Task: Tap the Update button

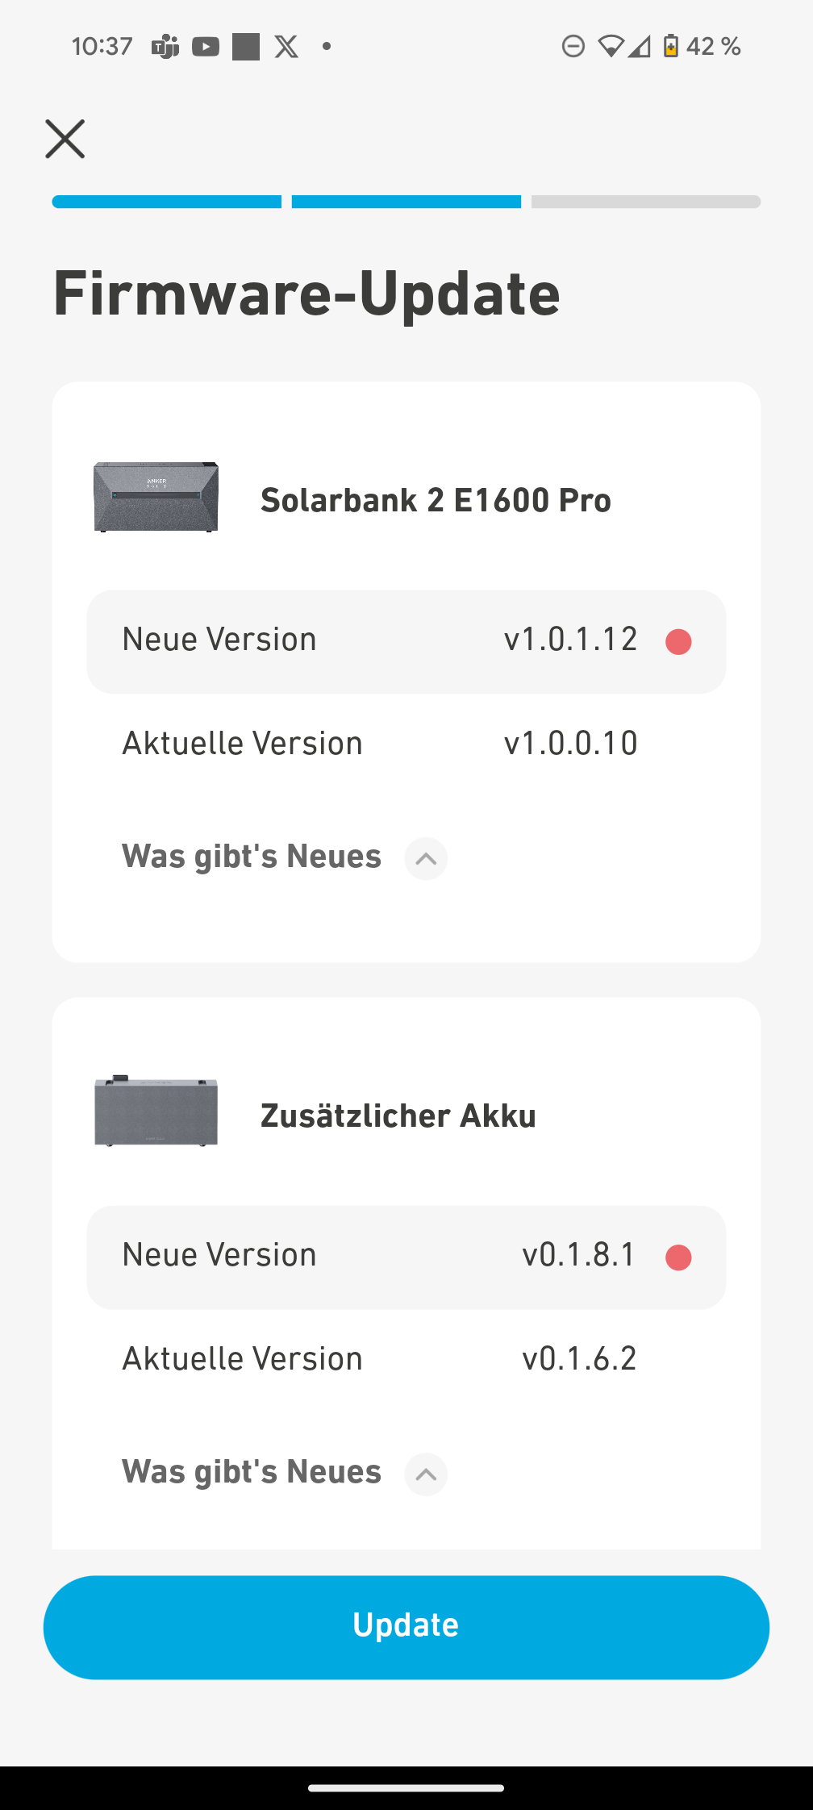Action: click(406, 1627)
